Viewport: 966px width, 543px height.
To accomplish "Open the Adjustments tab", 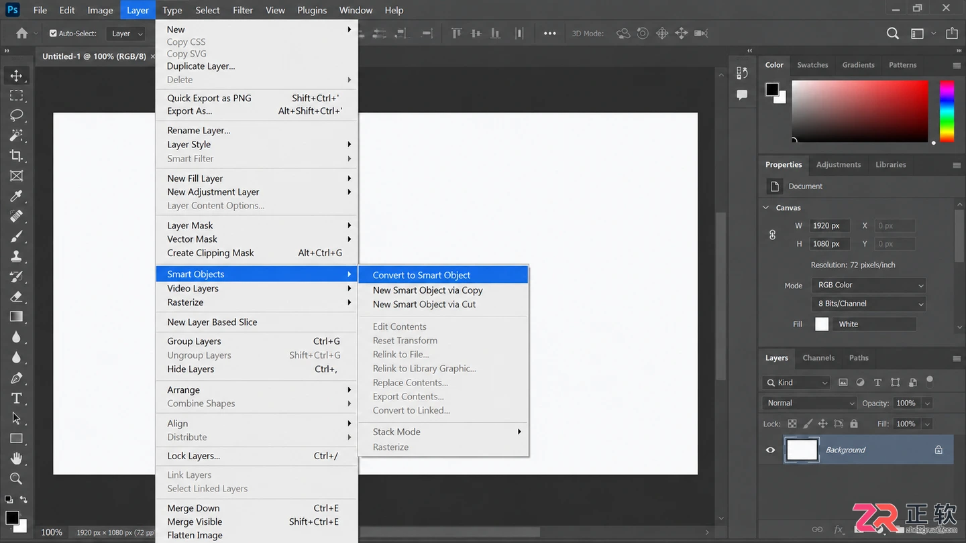I will tap(839, 164).
